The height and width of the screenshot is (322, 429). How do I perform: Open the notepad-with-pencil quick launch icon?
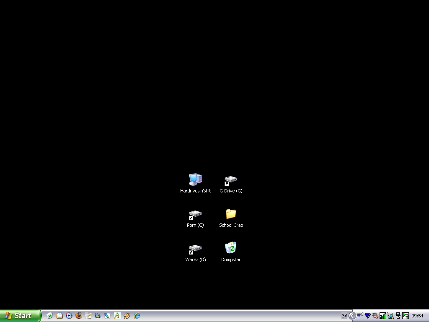pos(88,316)
